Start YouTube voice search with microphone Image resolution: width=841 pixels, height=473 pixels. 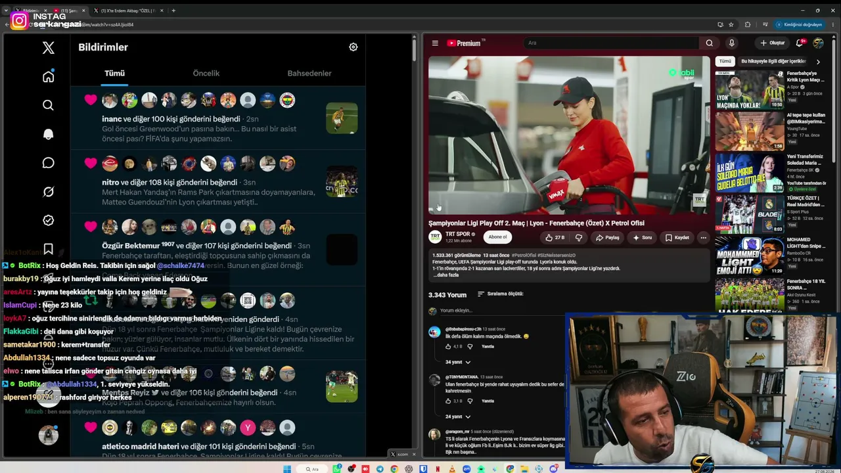tap(731, 43)
